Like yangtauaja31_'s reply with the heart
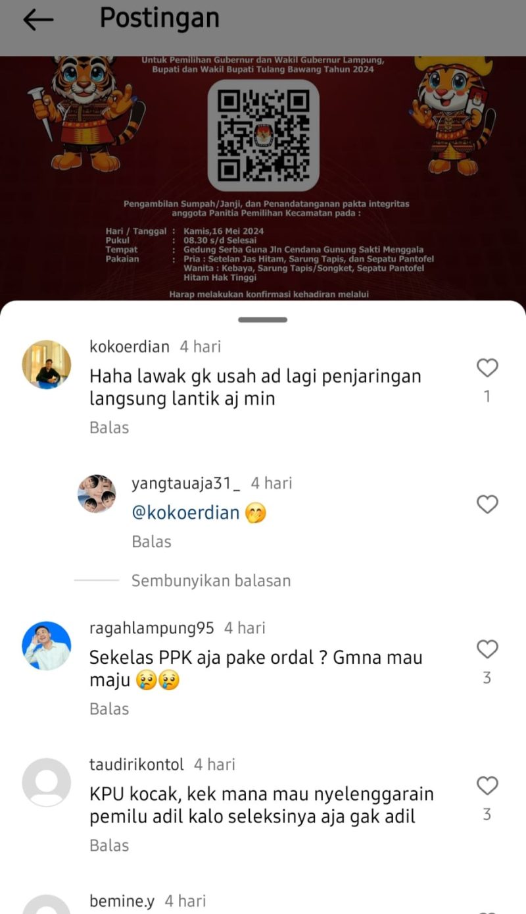 pos(487,504)
